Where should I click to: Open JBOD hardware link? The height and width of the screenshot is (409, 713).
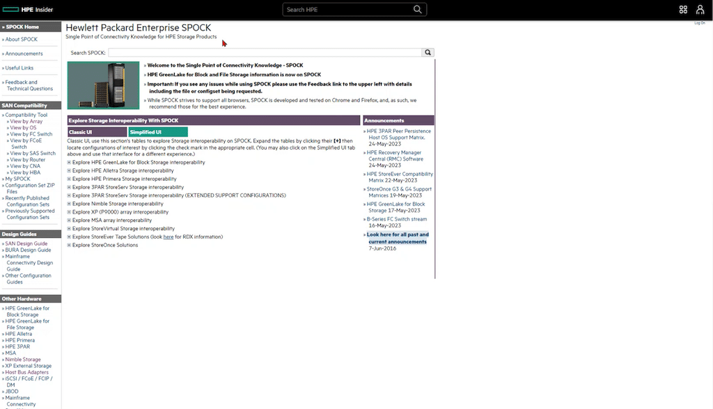pos(12,391)
